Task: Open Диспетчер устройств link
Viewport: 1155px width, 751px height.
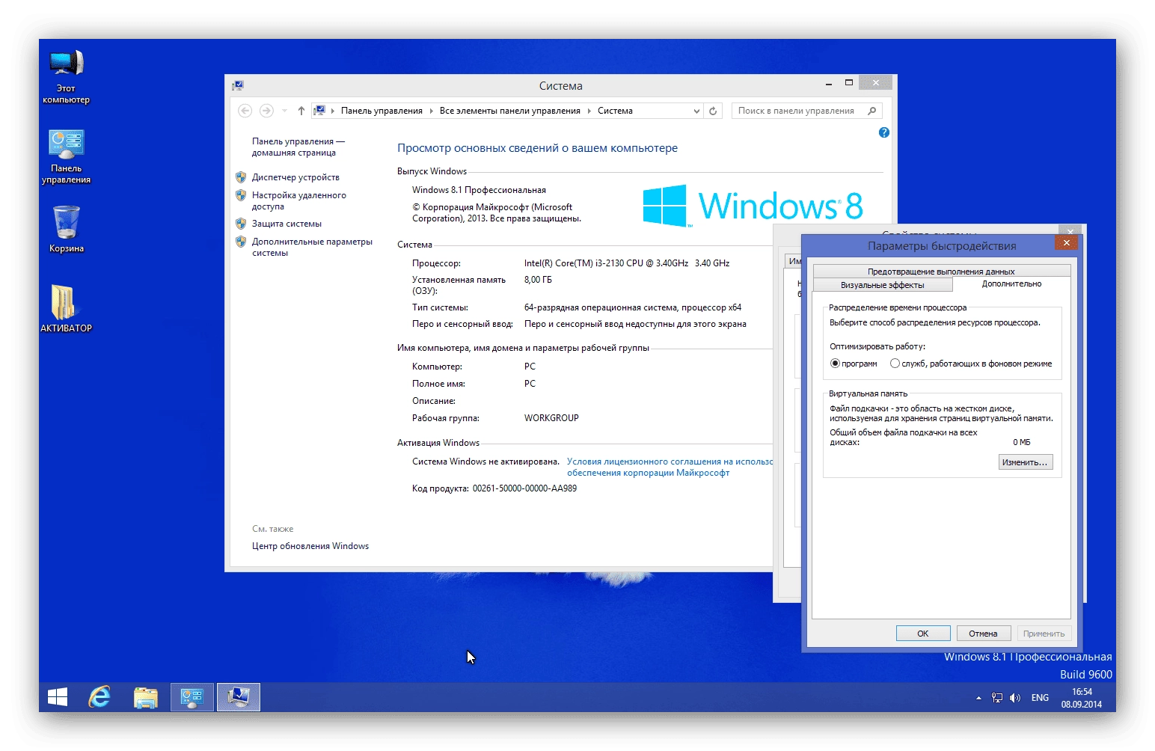Action: point(295,177)
